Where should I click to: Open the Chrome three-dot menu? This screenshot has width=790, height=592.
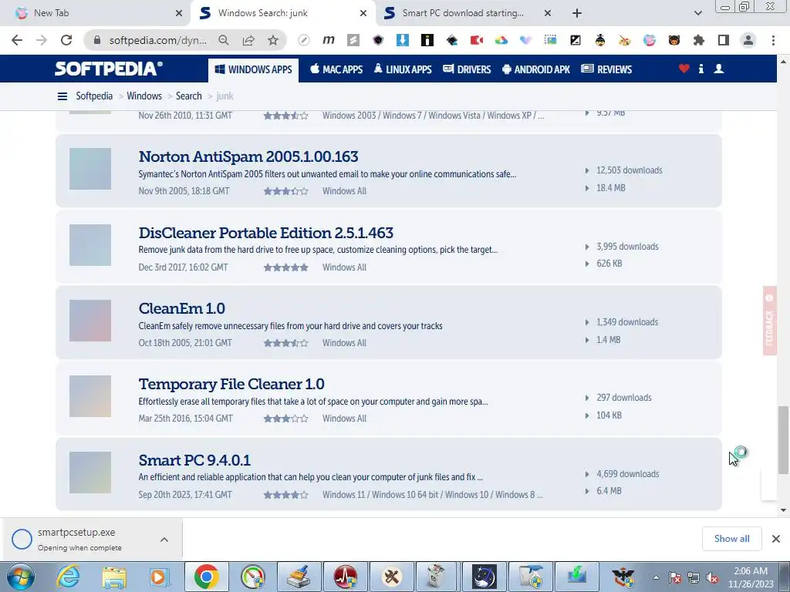(773, 40)
